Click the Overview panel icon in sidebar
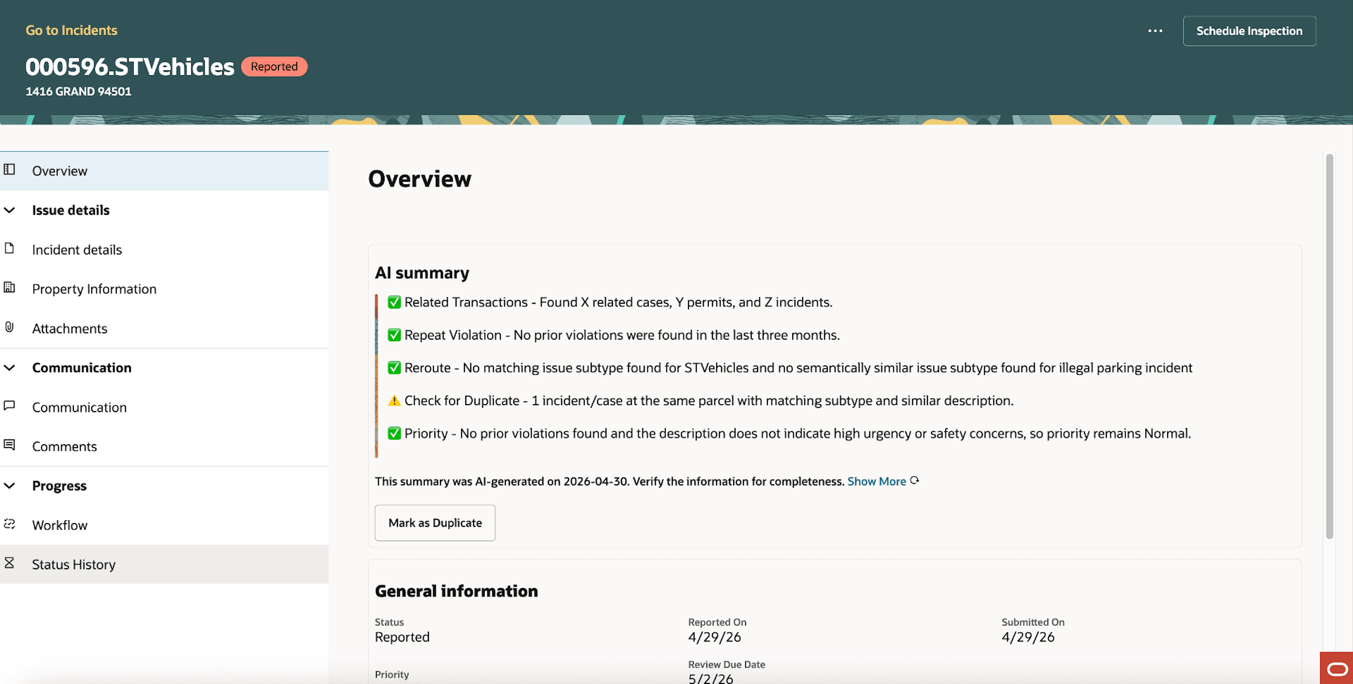The image size is (1353, 684). (x=10, y=170)
